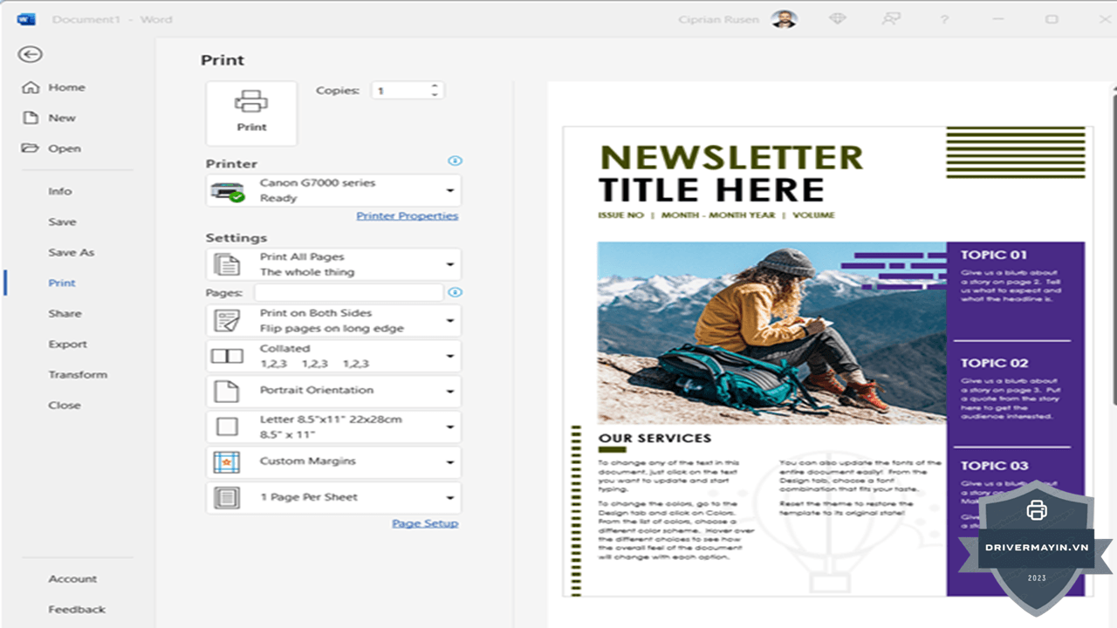Open Save As from the sidebar menu

click(x=71, y=252)
